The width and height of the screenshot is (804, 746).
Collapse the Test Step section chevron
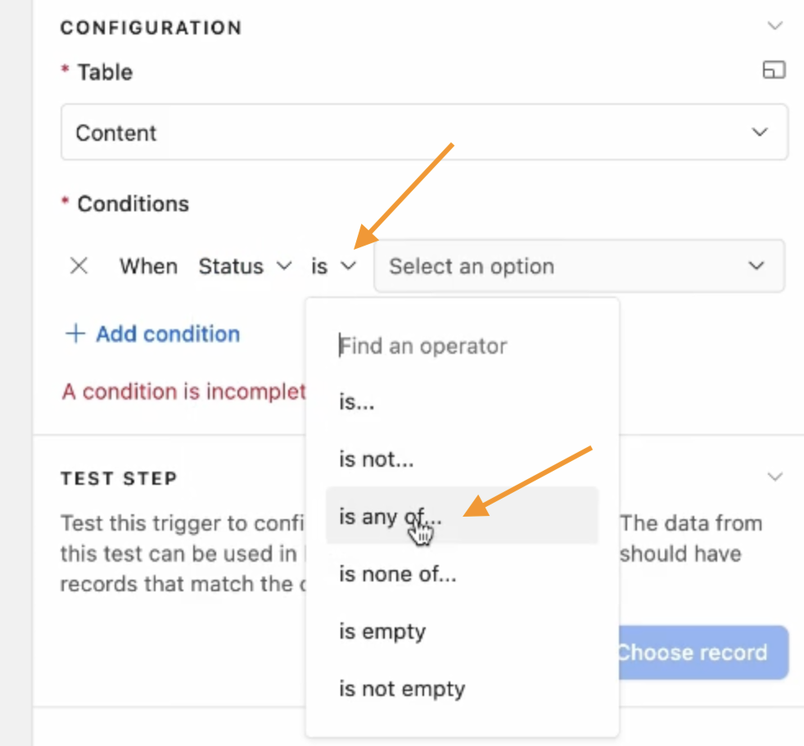coord(775,477)
